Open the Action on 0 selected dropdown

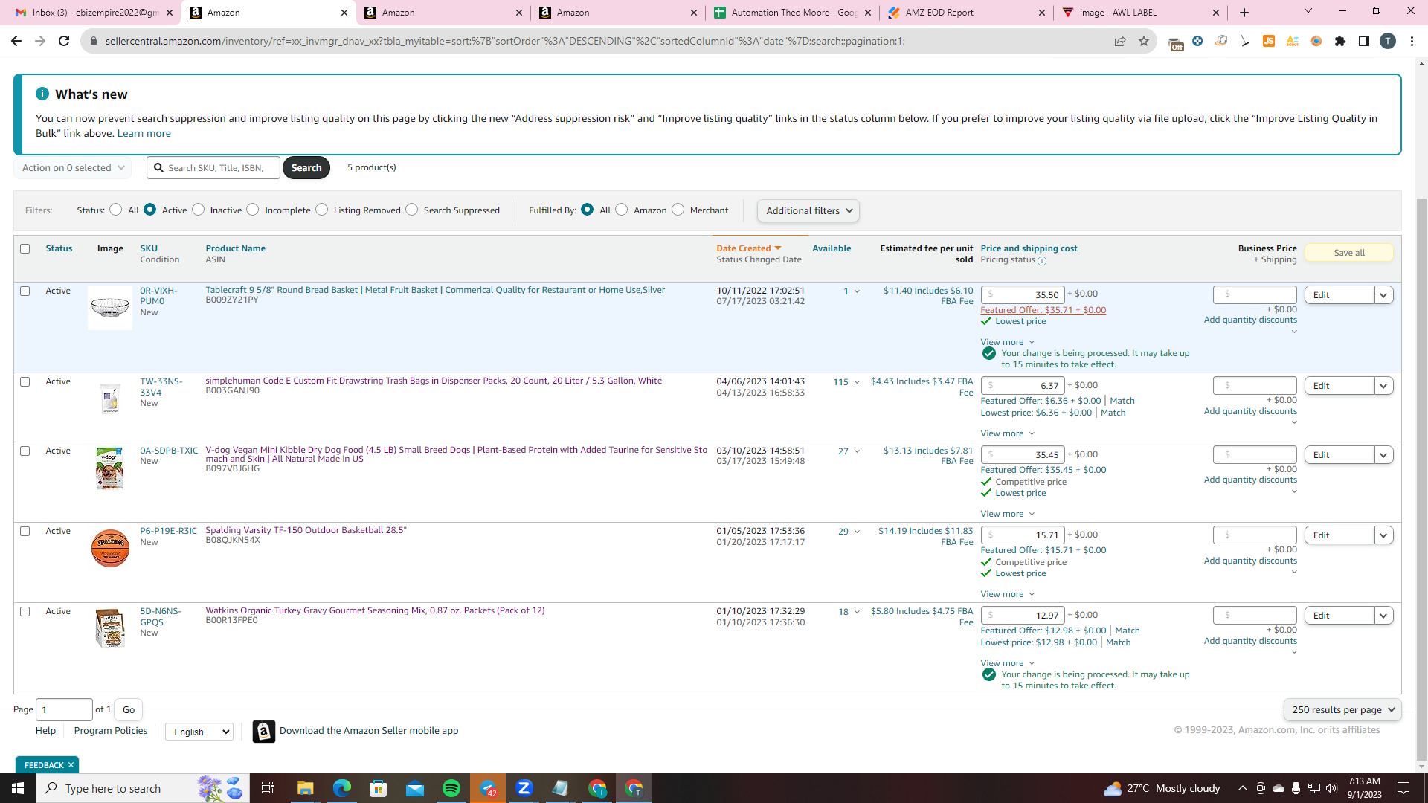pos(73,168)
